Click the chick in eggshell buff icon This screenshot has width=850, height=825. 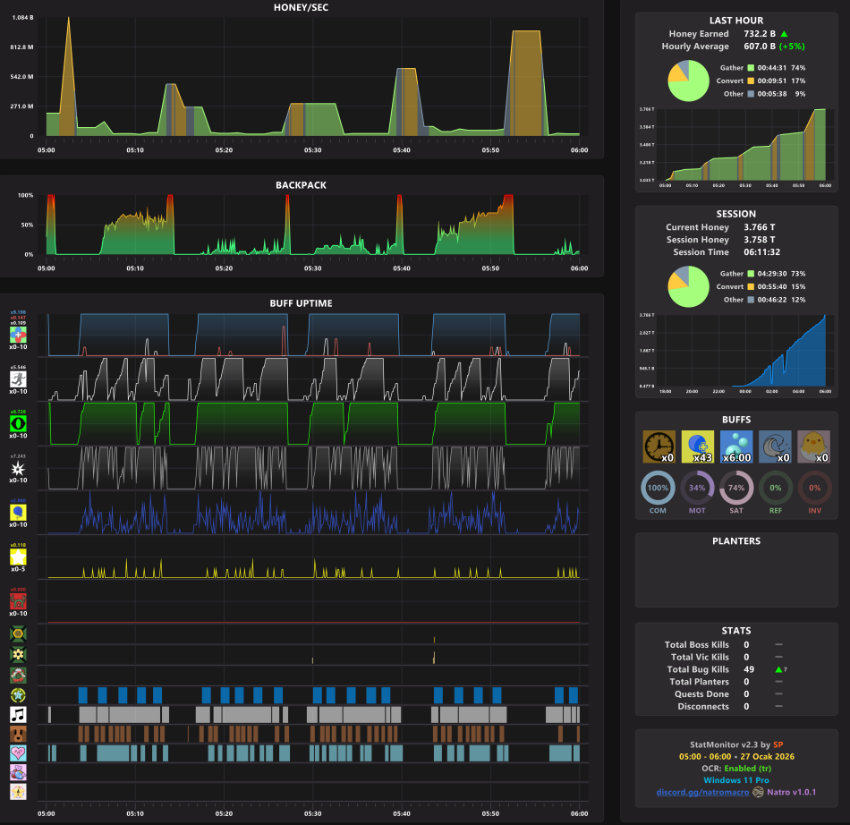[x=813, y=447]
